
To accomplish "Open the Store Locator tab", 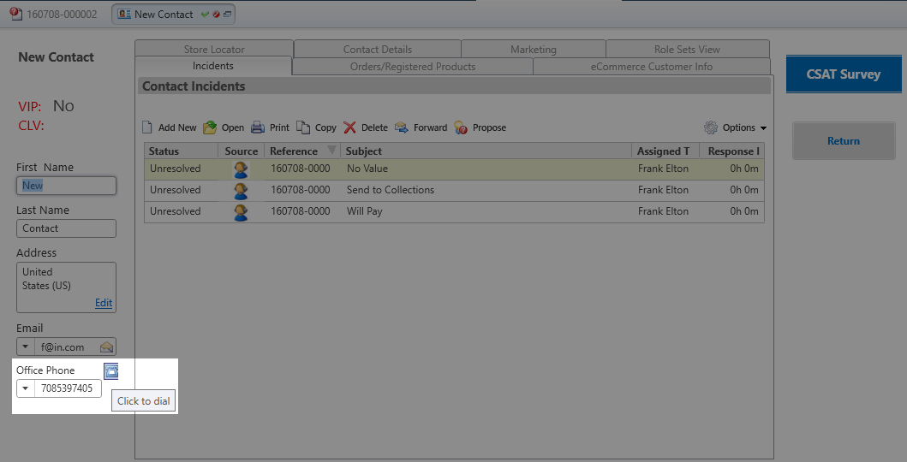I will point(214,50).
